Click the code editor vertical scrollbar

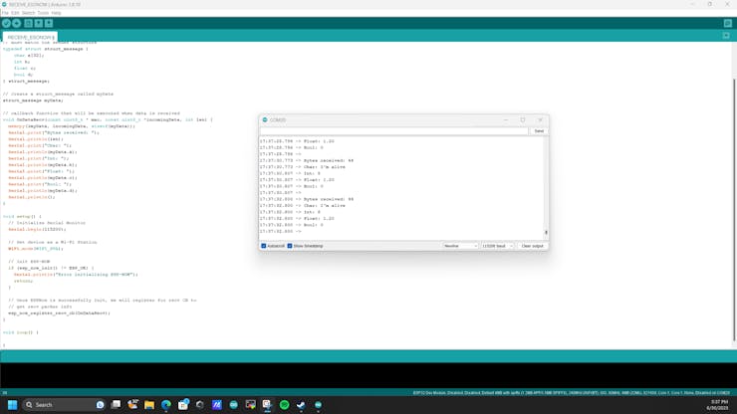[734, 209]
